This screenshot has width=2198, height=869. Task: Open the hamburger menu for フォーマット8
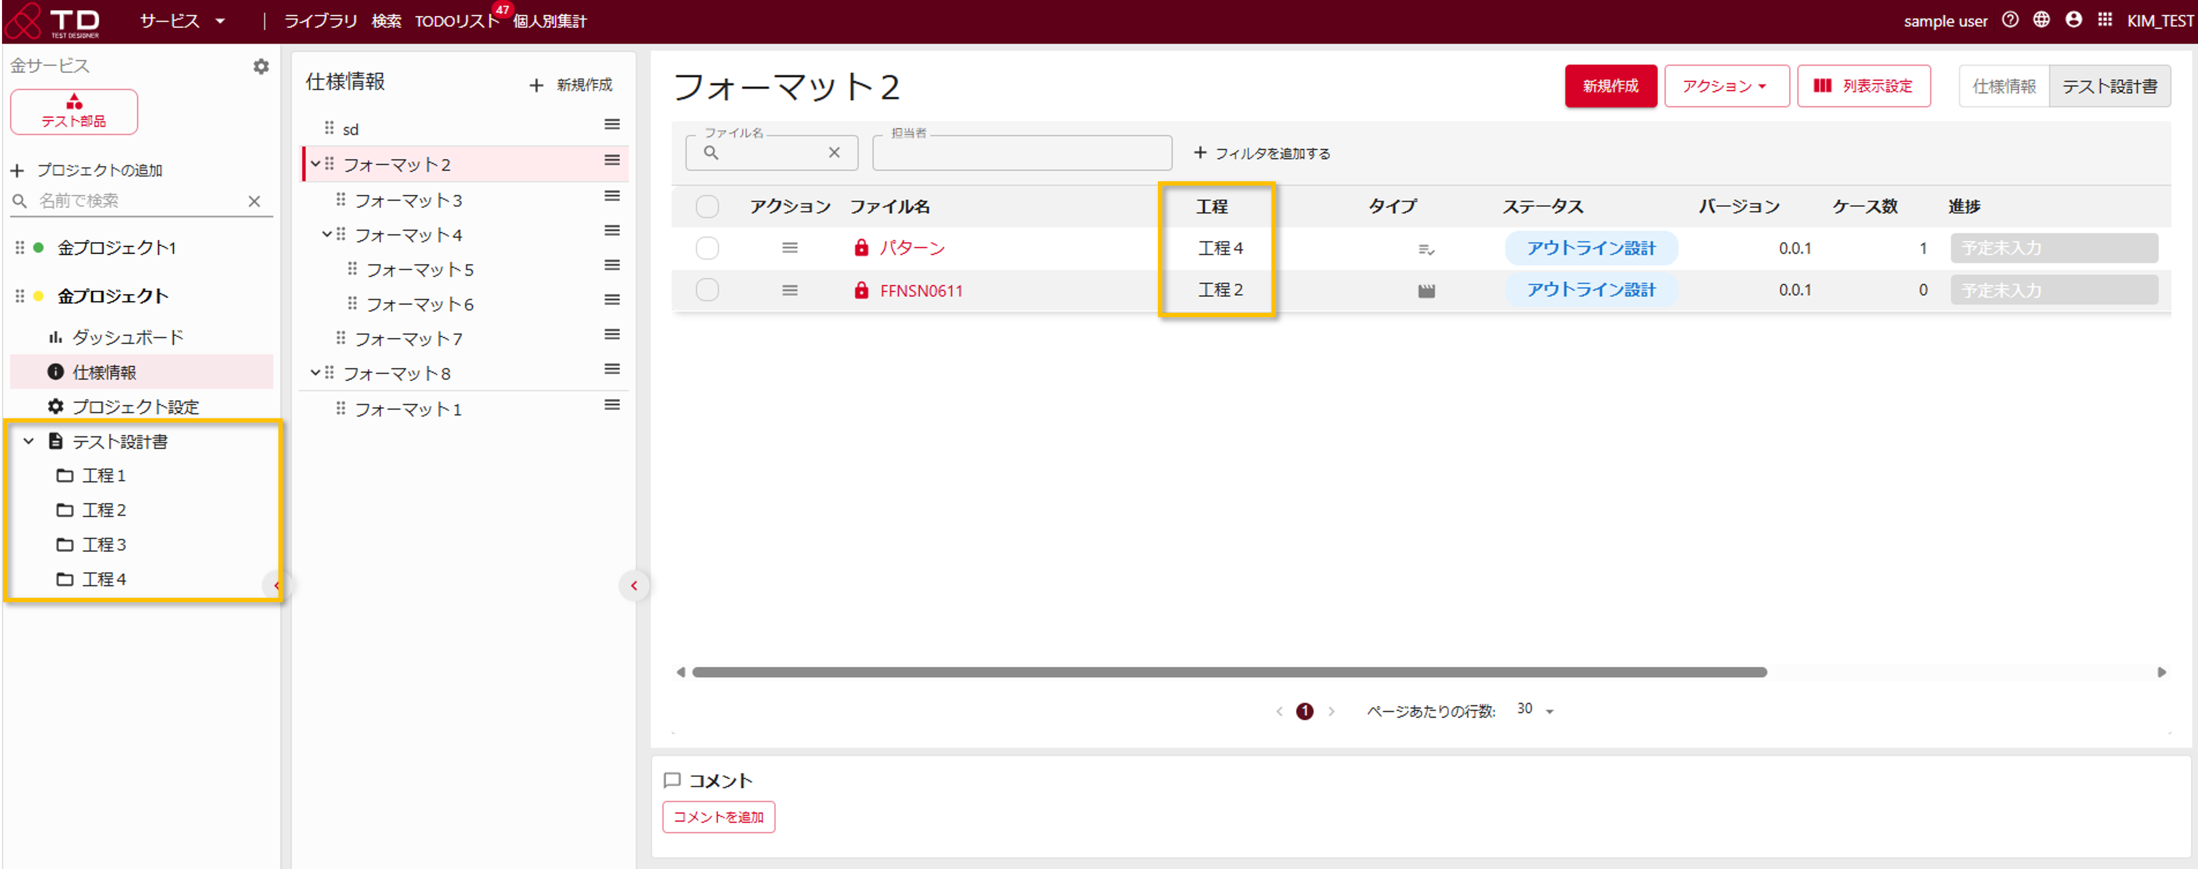pyautogui.click(x=612, y=369)
